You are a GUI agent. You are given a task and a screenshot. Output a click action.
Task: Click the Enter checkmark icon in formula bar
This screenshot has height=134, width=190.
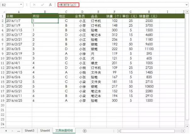42,5
